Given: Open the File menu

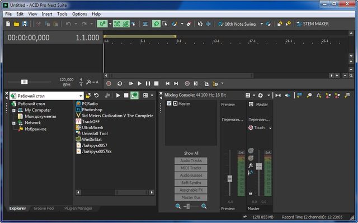Looking at the screenshot, I should pos(8,14).
